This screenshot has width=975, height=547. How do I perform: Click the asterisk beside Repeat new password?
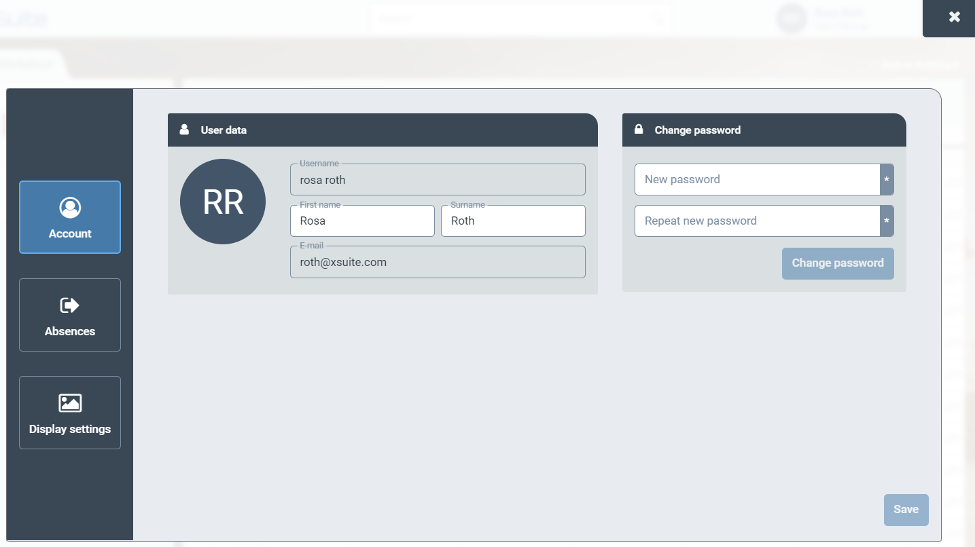click(887, 221)
